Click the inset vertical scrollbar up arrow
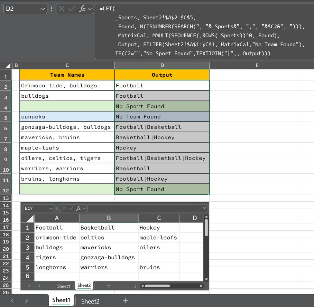 pos(206,217)
